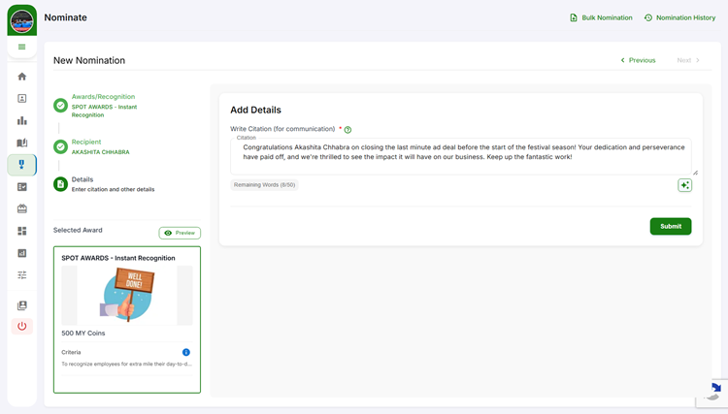The width and height of the screenshot is (728, 414).
Task: Open the hamburger menu in the sidebar
Action: 21,47
